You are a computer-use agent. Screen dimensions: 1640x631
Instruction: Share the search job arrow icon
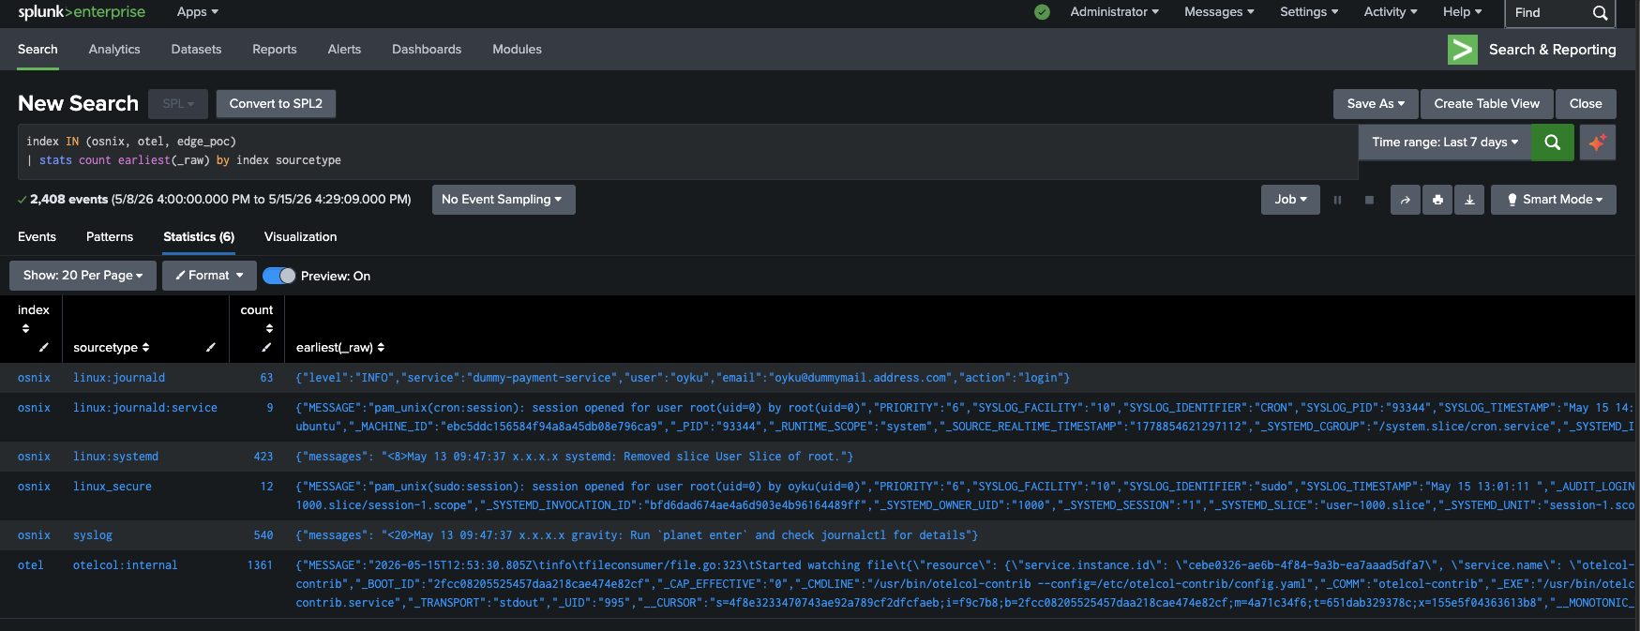(x=1405, y=200)
